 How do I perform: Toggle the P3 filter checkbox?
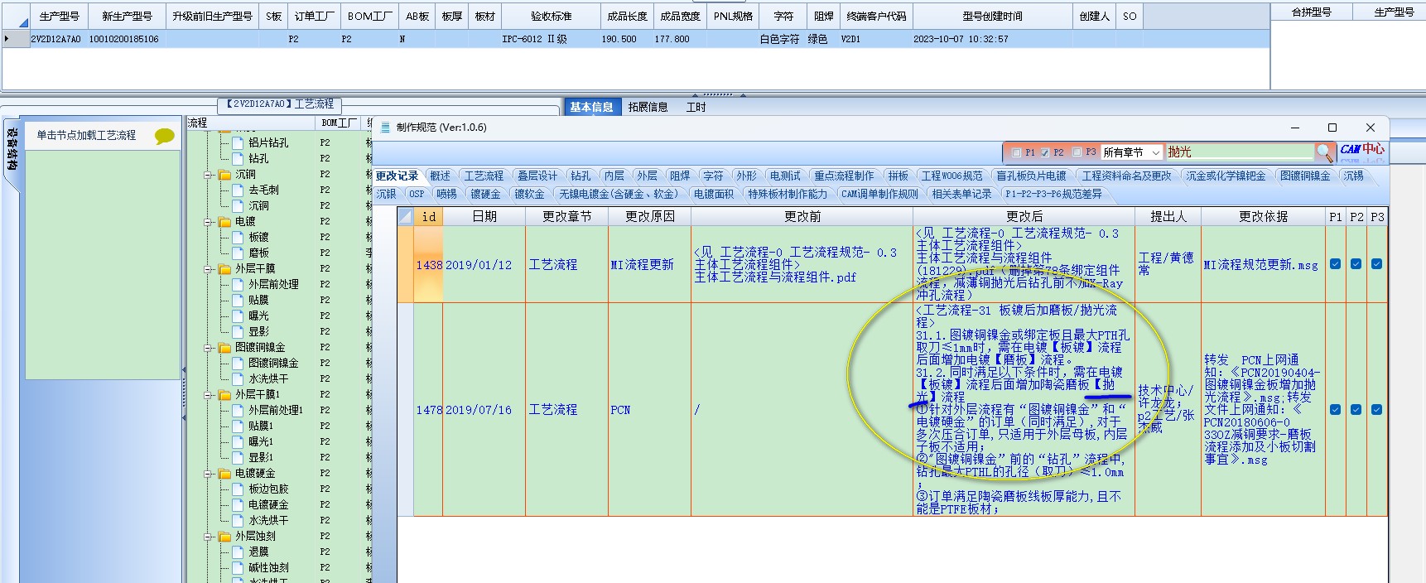click(x=1077, y=152)
